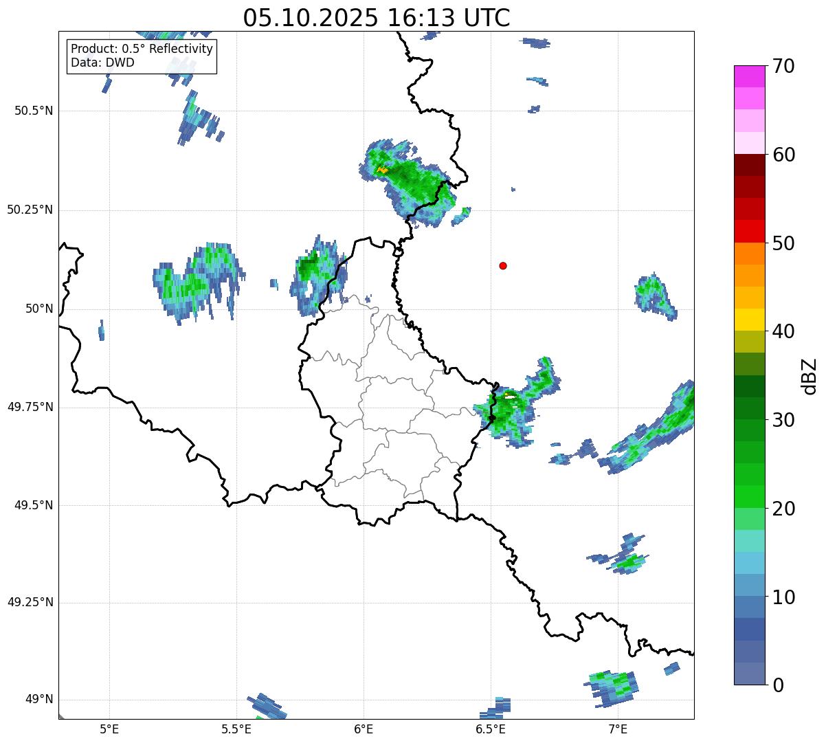Click the 6.5°E longitude label
Screen dimensions: 826x743
[x=491, y=729]
